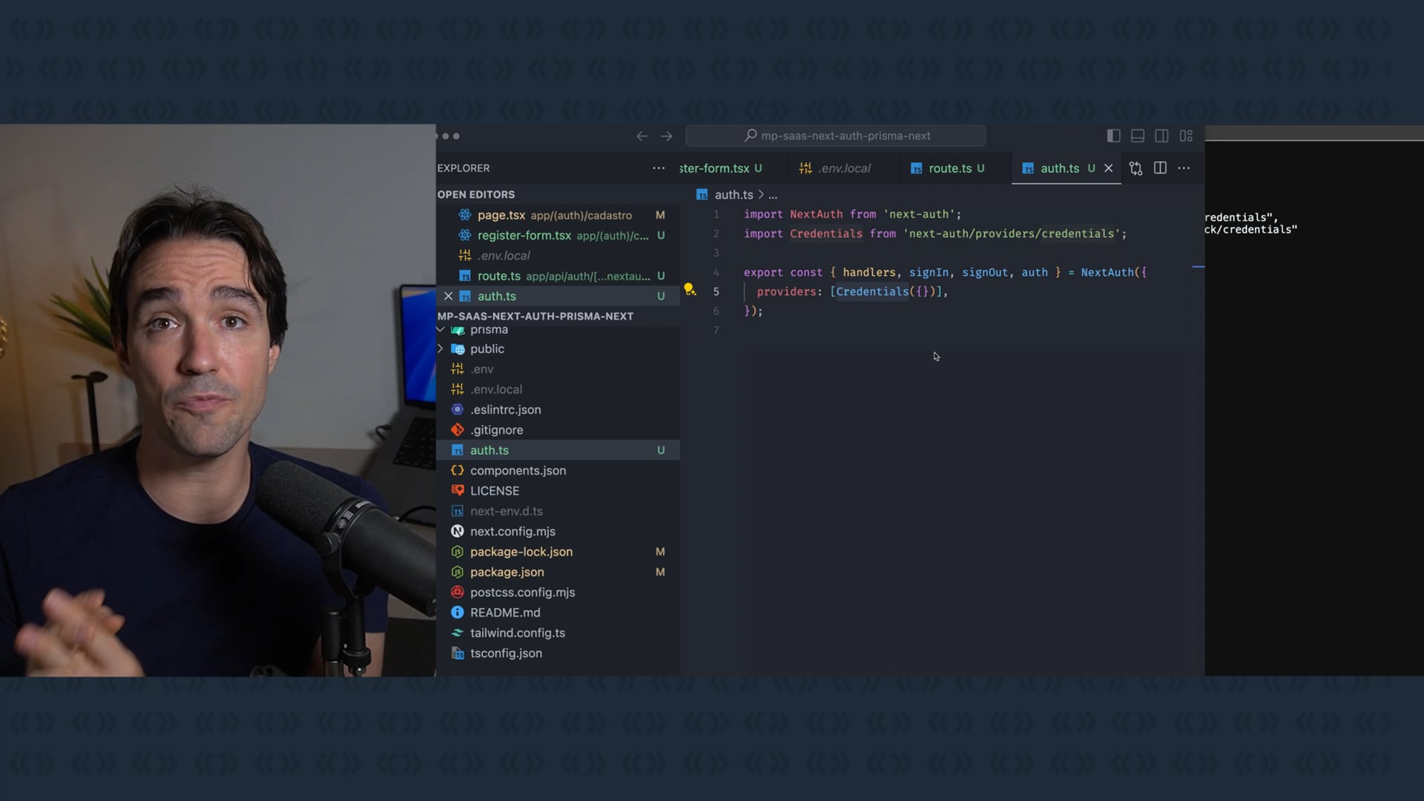
Task: Go back with the left arrow
Action: [642, 136]
